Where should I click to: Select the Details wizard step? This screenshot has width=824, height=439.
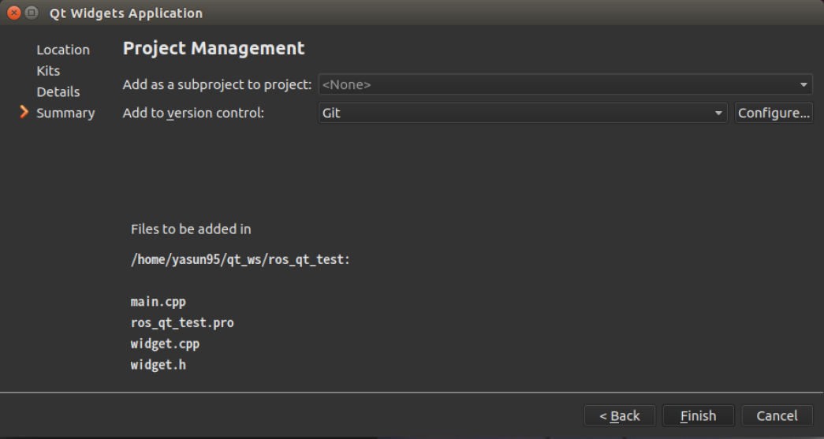pyautogui.click(x=58, y=92)
